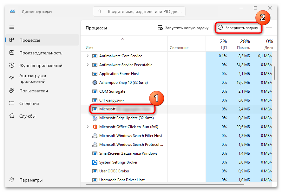Image resolution: width=282 pixels, height=192 pixels.
Task: Click the 20,6 МБ memory value
Action: tap(243, 127)
